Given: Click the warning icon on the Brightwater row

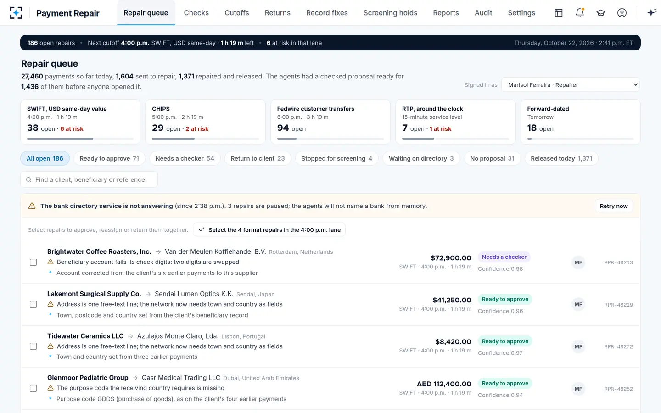Looking at the screenshot, I should pos(50,262).
